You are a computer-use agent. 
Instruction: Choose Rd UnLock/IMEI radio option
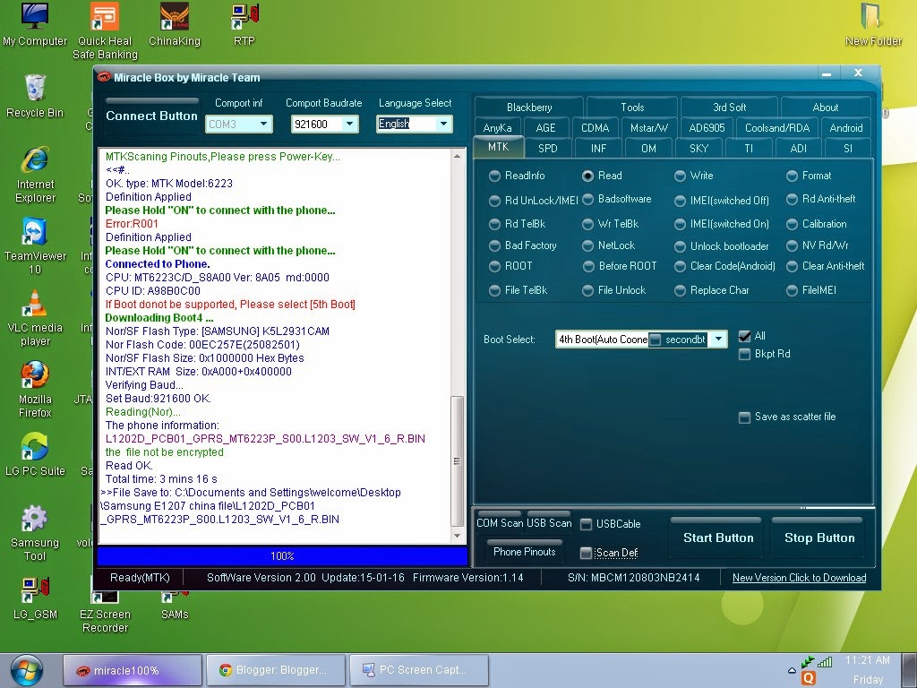[x=494, y=201]
